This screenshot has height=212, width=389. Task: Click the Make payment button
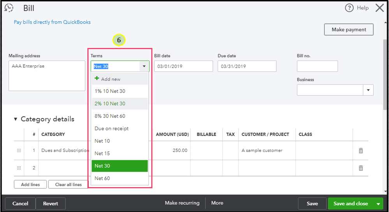click(x=349, y=30)
